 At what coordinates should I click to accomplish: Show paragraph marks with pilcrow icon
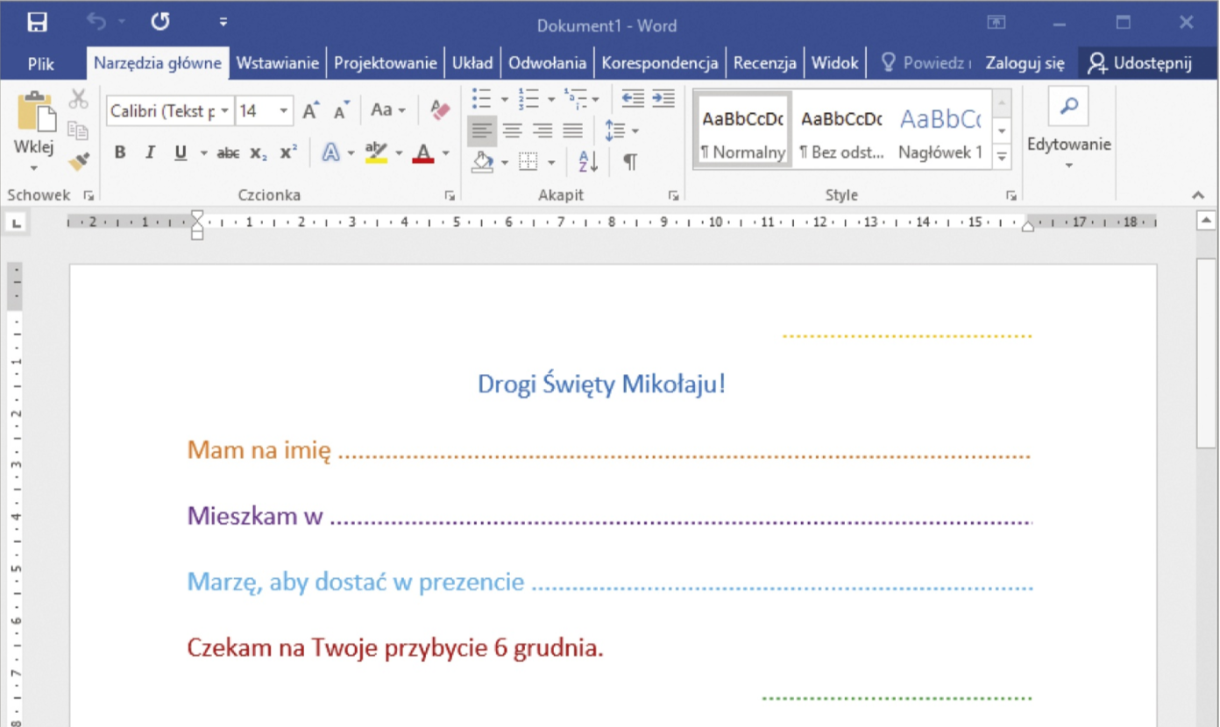point(629,161)
